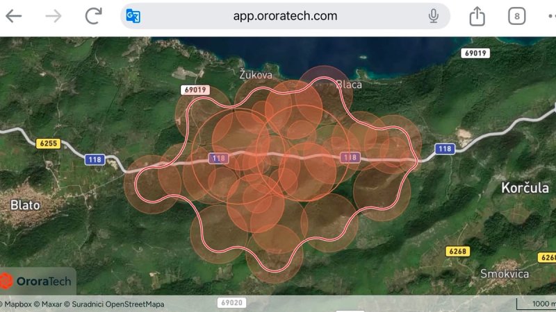Click the OroraTech logo badge
The width and height of the screenshot is (556, 312).
point(37,281)
